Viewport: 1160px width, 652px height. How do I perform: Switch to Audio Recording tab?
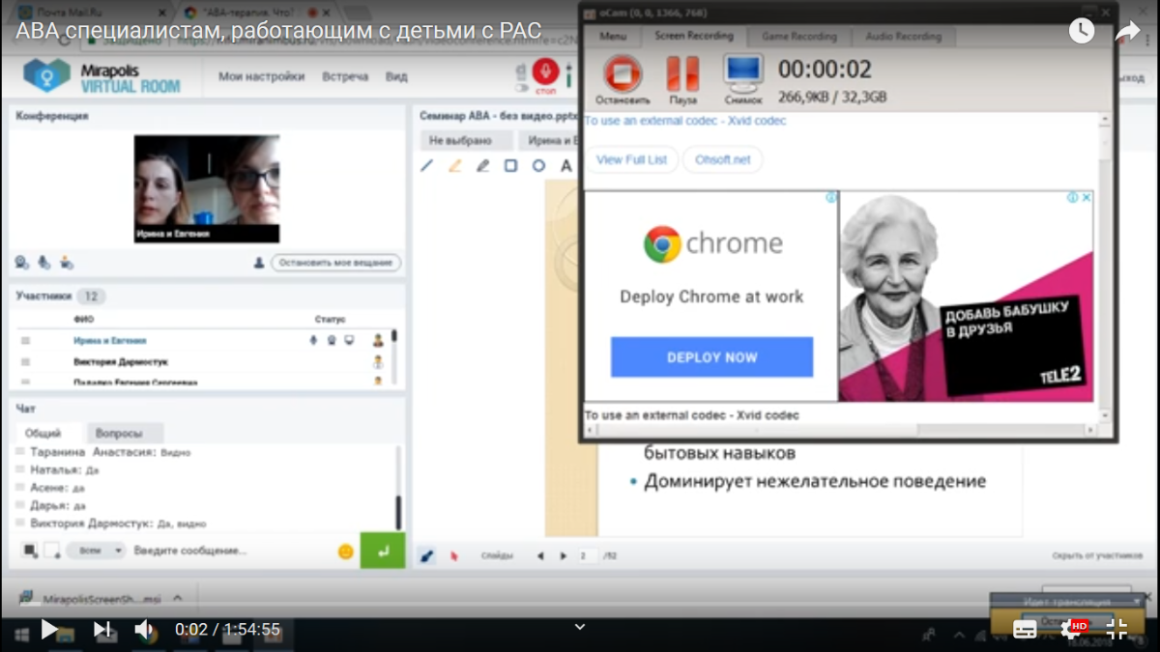click(904, 36)
